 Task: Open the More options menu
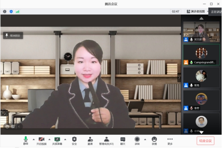coord(170,141)
